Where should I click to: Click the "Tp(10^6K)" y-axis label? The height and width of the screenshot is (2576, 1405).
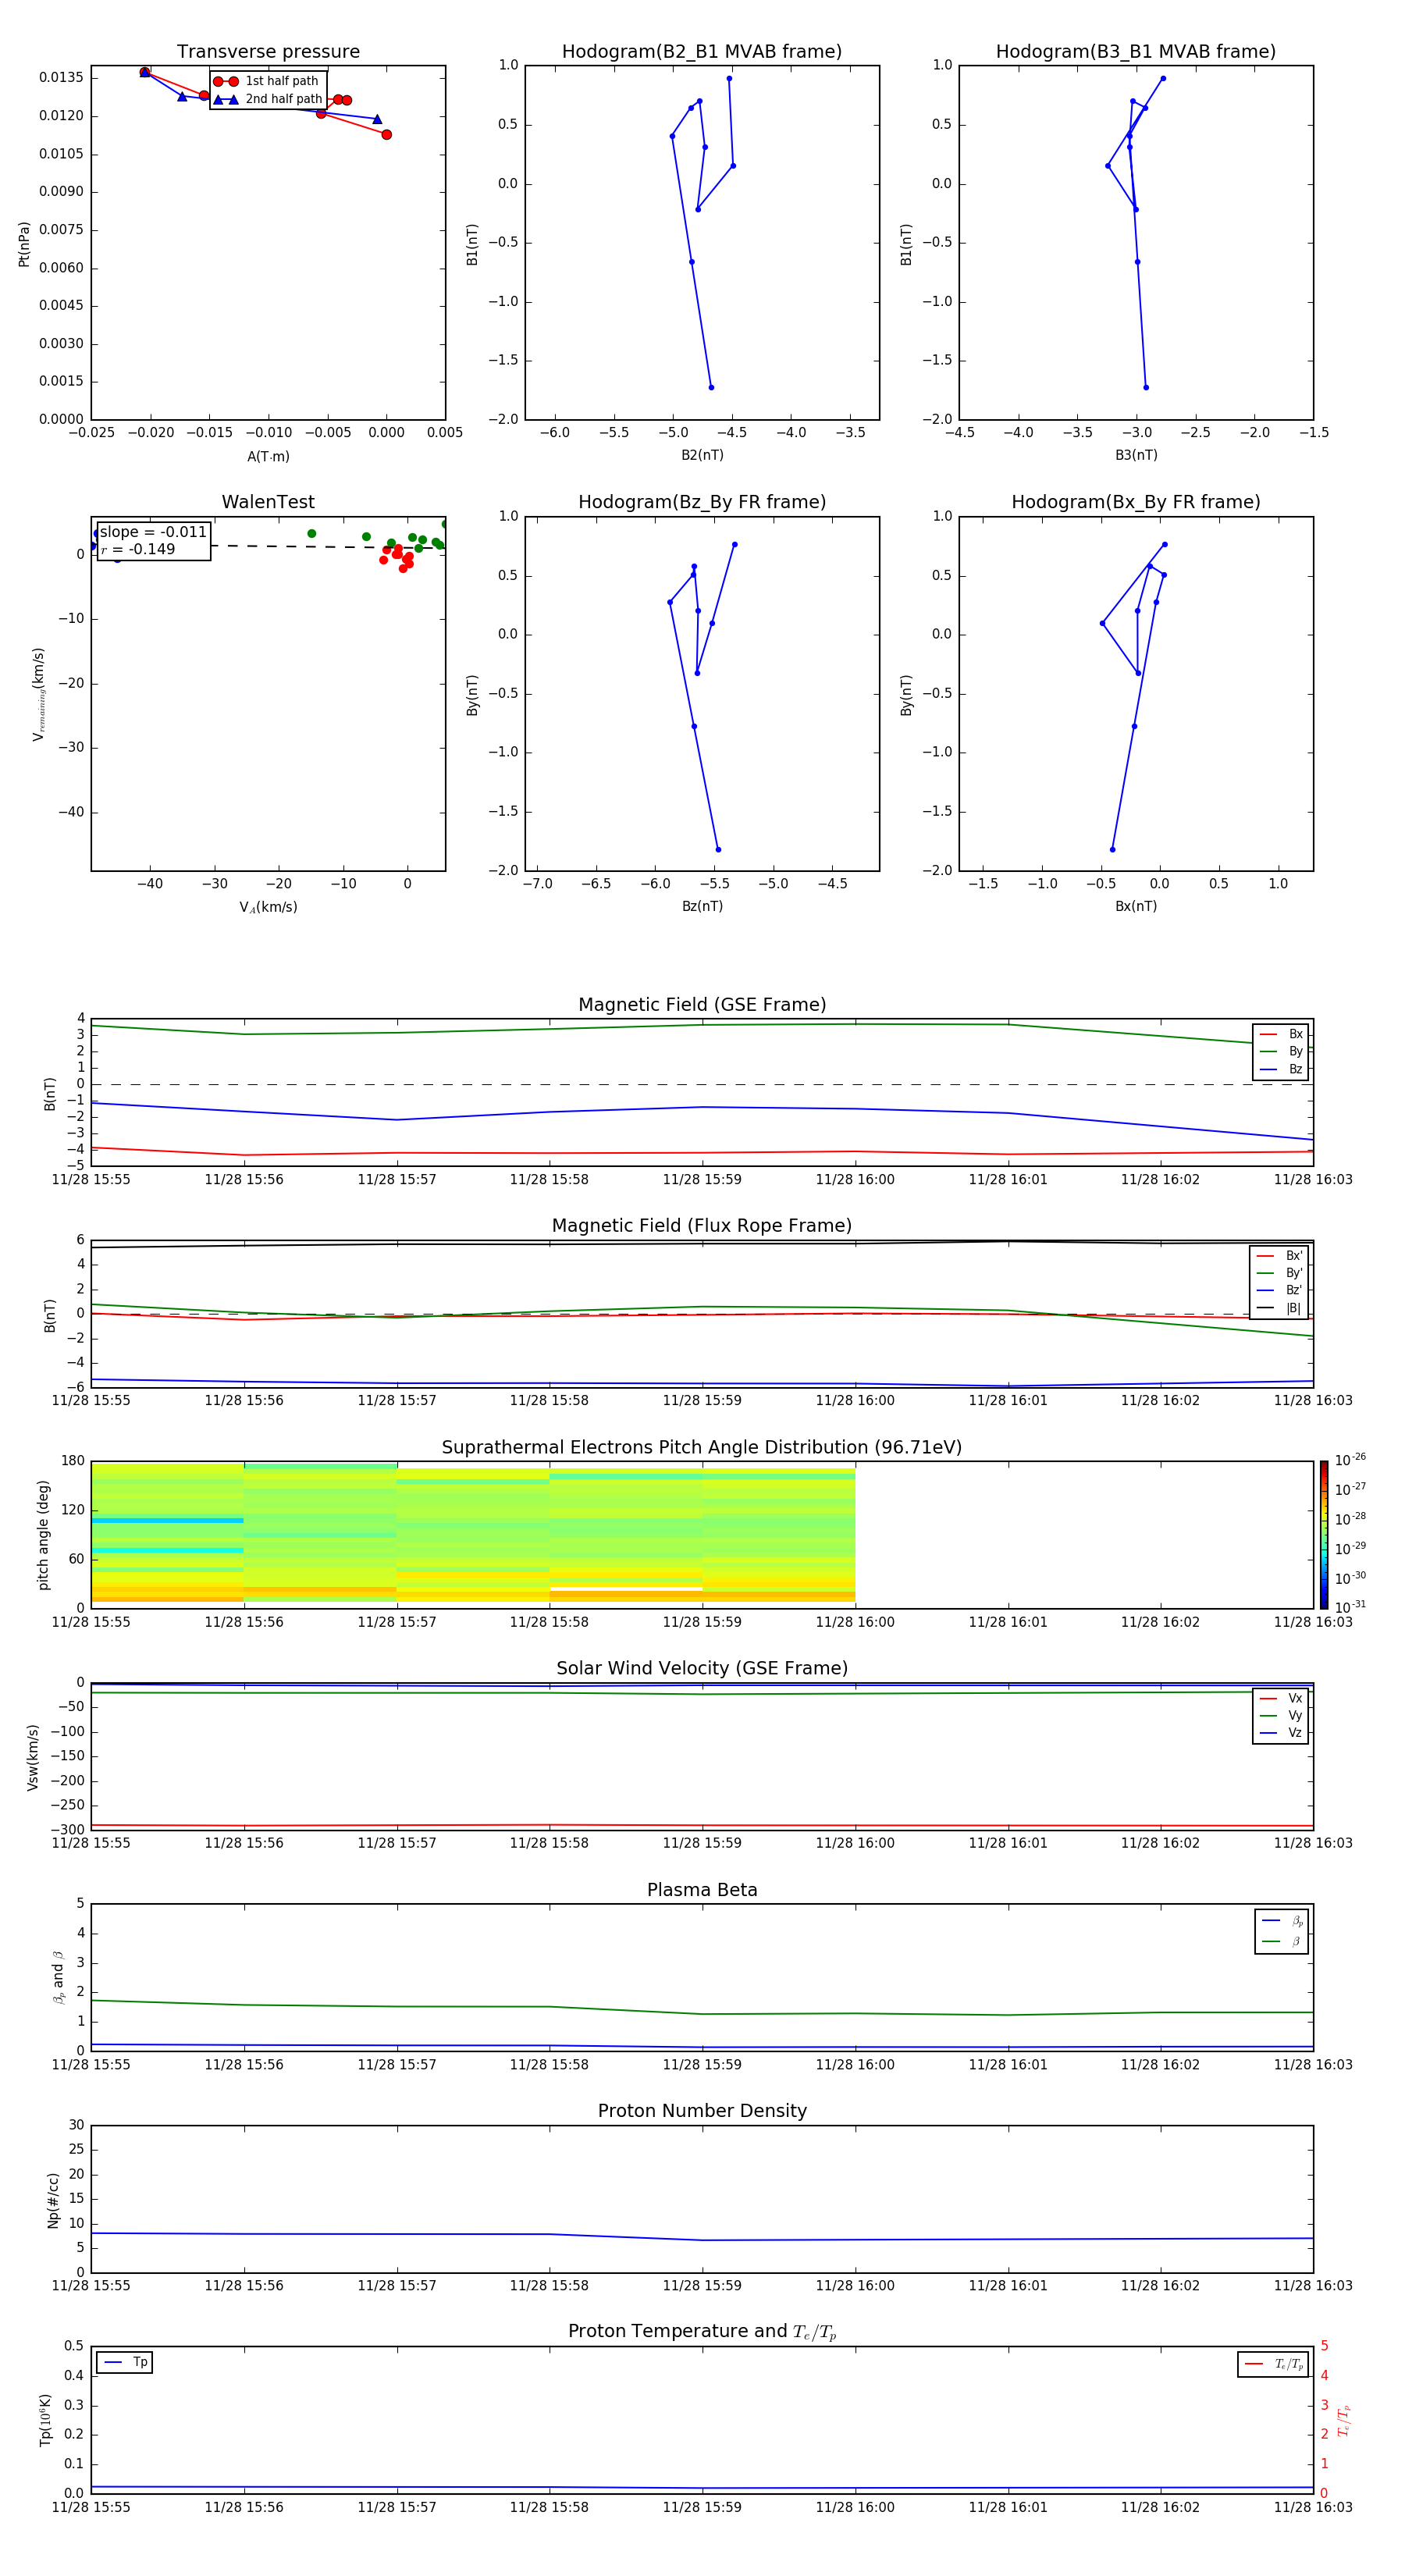(x=45, y=2420)
